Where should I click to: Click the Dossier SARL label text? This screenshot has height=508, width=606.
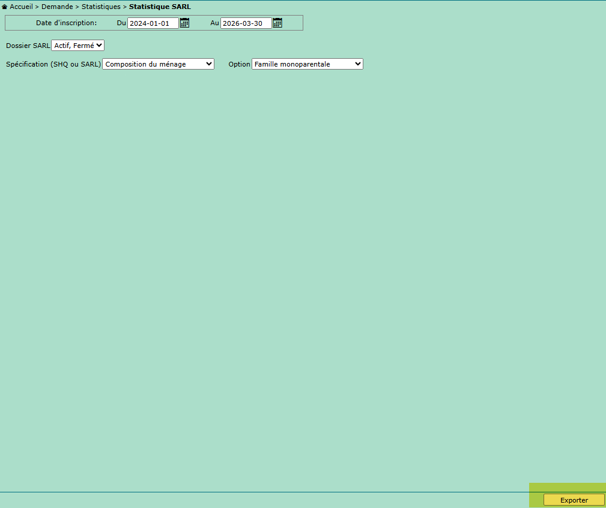(28, 46)
